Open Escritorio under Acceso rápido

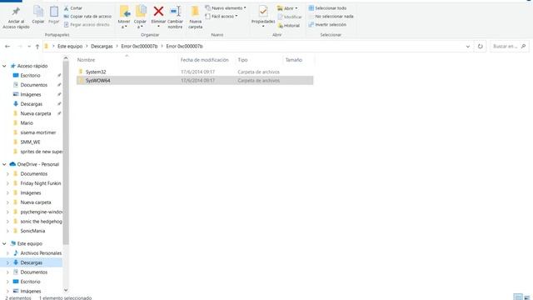click(30, 76)
